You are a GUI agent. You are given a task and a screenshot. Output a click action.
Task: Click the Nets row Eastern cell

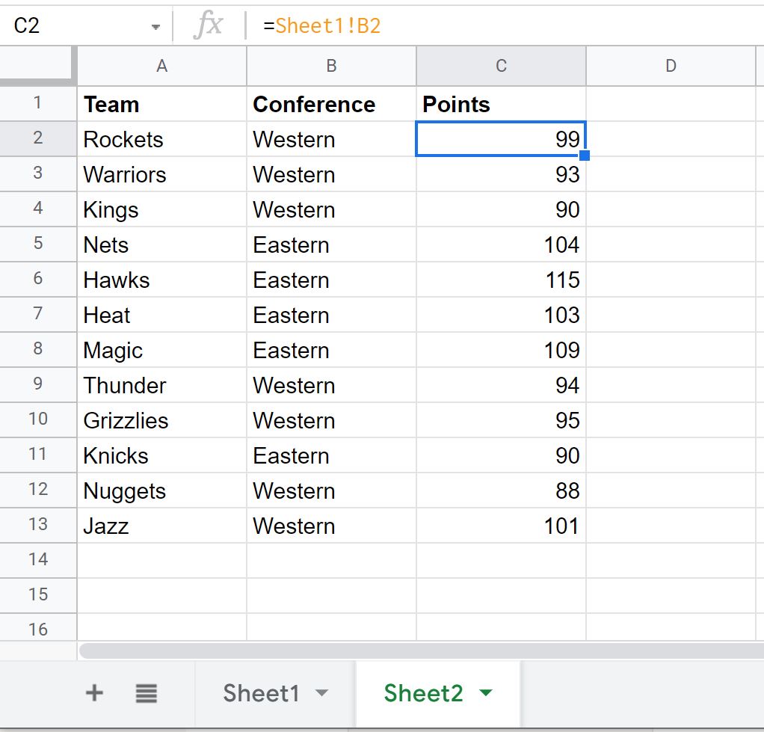point(331,244)
